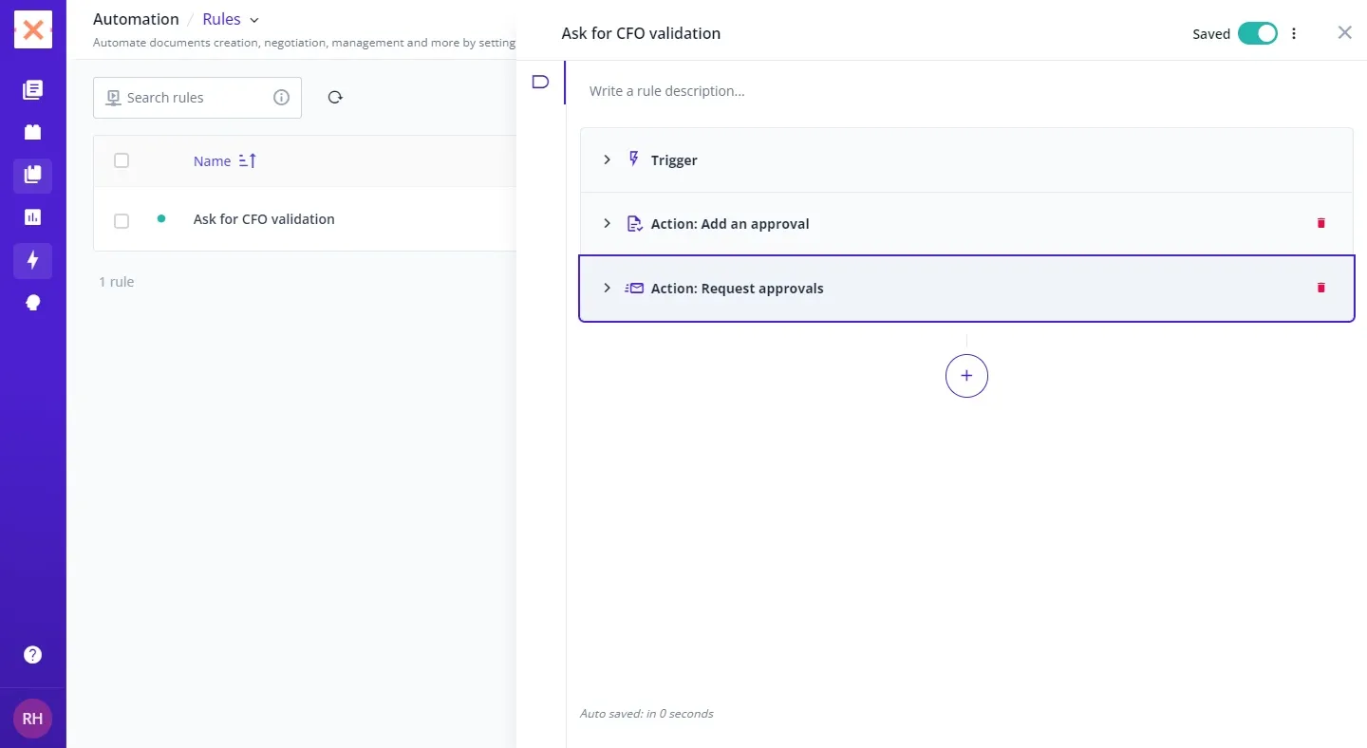The image size is (1367, 748).
Task: Open the three-dot rule options menu
Action: (1294, 33)
